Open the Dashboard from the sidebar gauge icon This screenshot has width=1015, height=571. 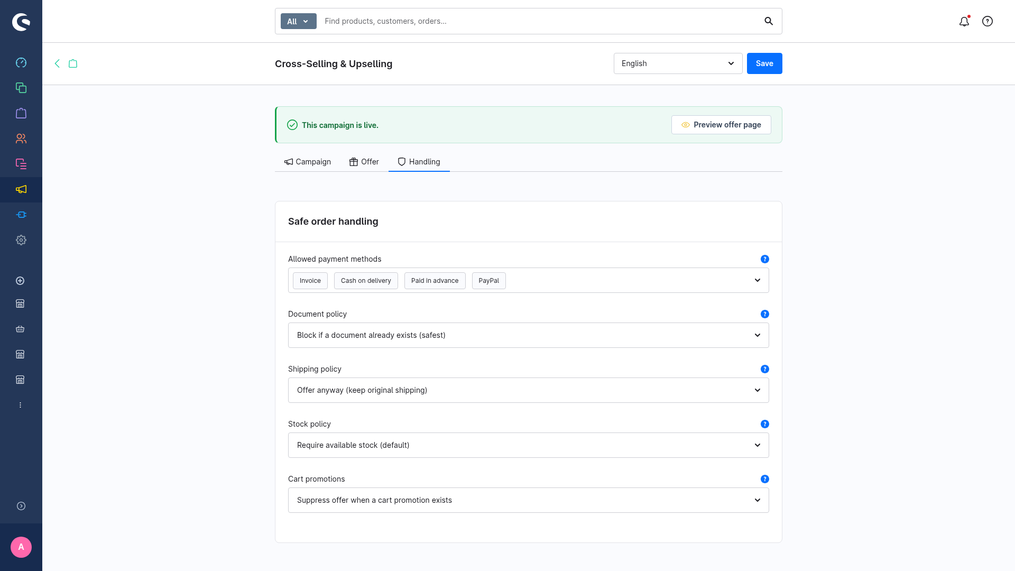[x=21, y=62]
